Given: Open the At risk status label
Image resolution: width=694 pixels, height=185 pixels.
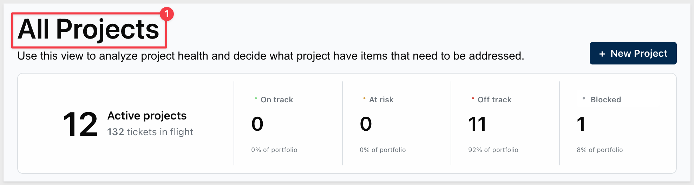Looking at the screenshot, I should 381,100.
